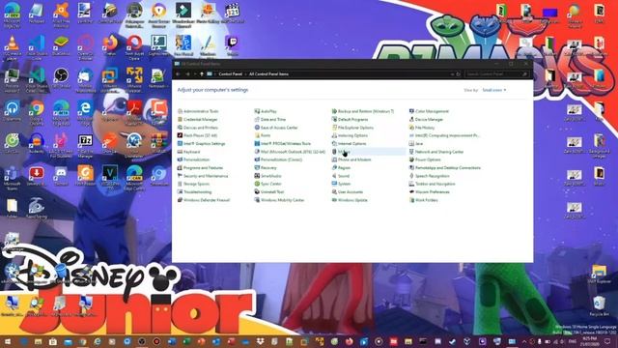Screen dimensions: 618x348
Task: Open Audacity desktop shortcut
Action: tap(37, 143)
